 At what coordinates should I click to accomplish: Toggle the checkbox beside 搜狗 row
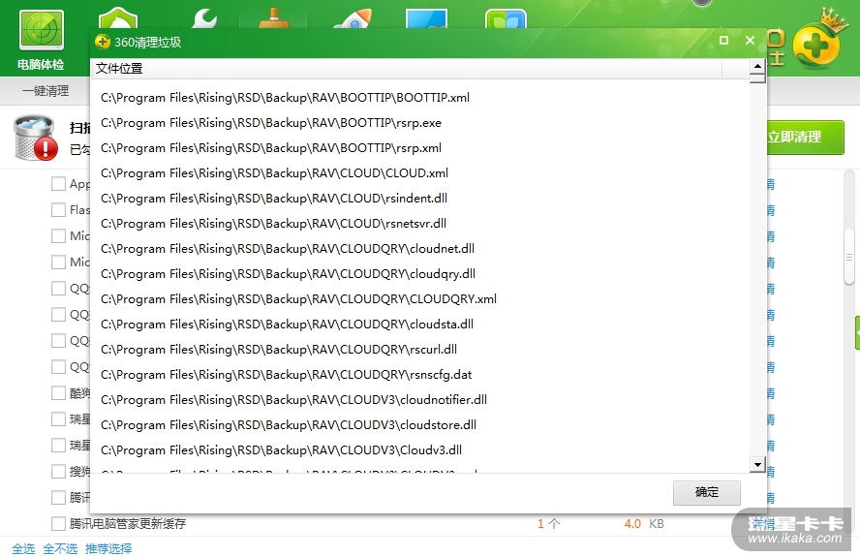(x=58, y=472)
